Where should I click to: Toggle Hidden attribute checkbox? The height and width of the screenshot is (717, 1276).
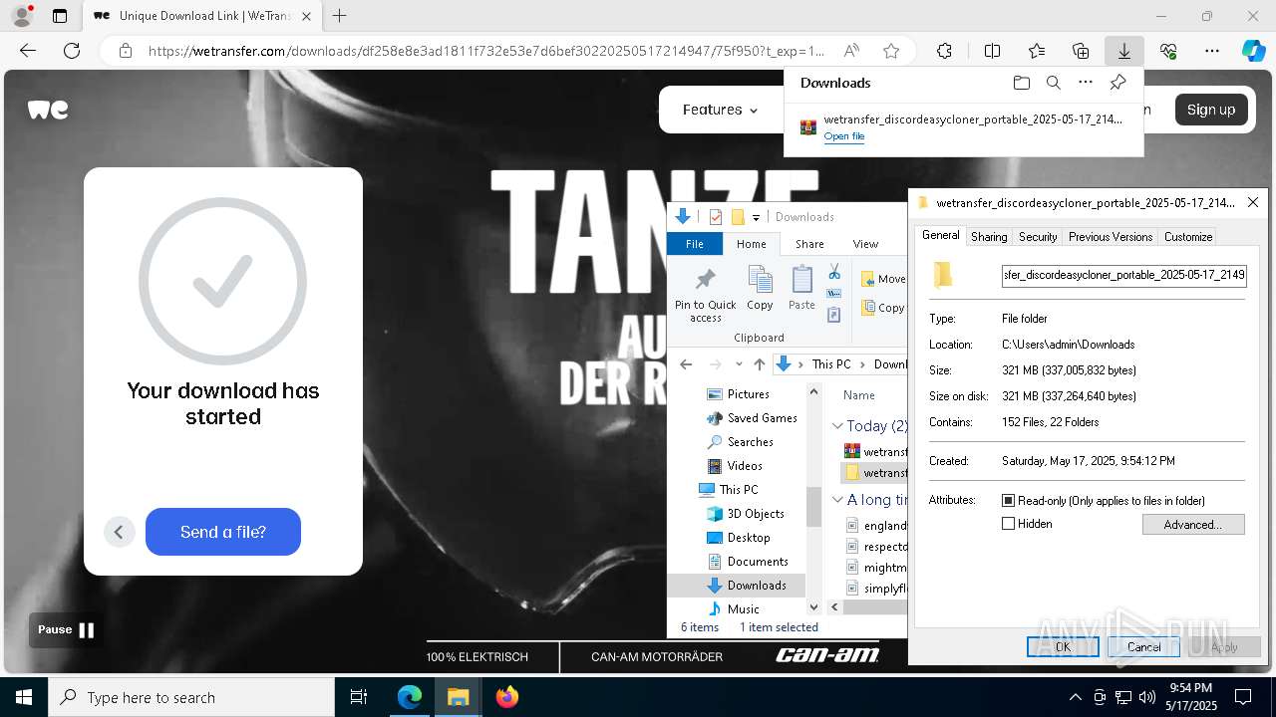pos(1008,524)
